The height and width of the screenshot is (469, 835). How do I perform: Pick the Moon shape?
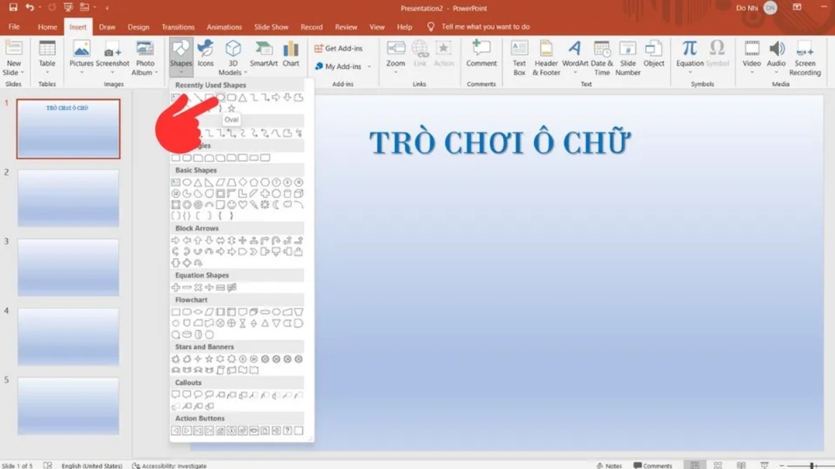click(x=276, y=205)
